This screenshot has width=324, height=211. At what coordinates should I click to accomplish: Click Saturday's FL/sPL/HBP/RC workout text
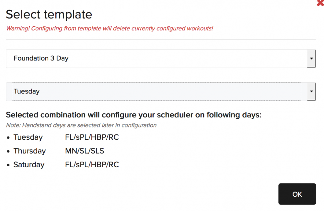click(92, 165)
